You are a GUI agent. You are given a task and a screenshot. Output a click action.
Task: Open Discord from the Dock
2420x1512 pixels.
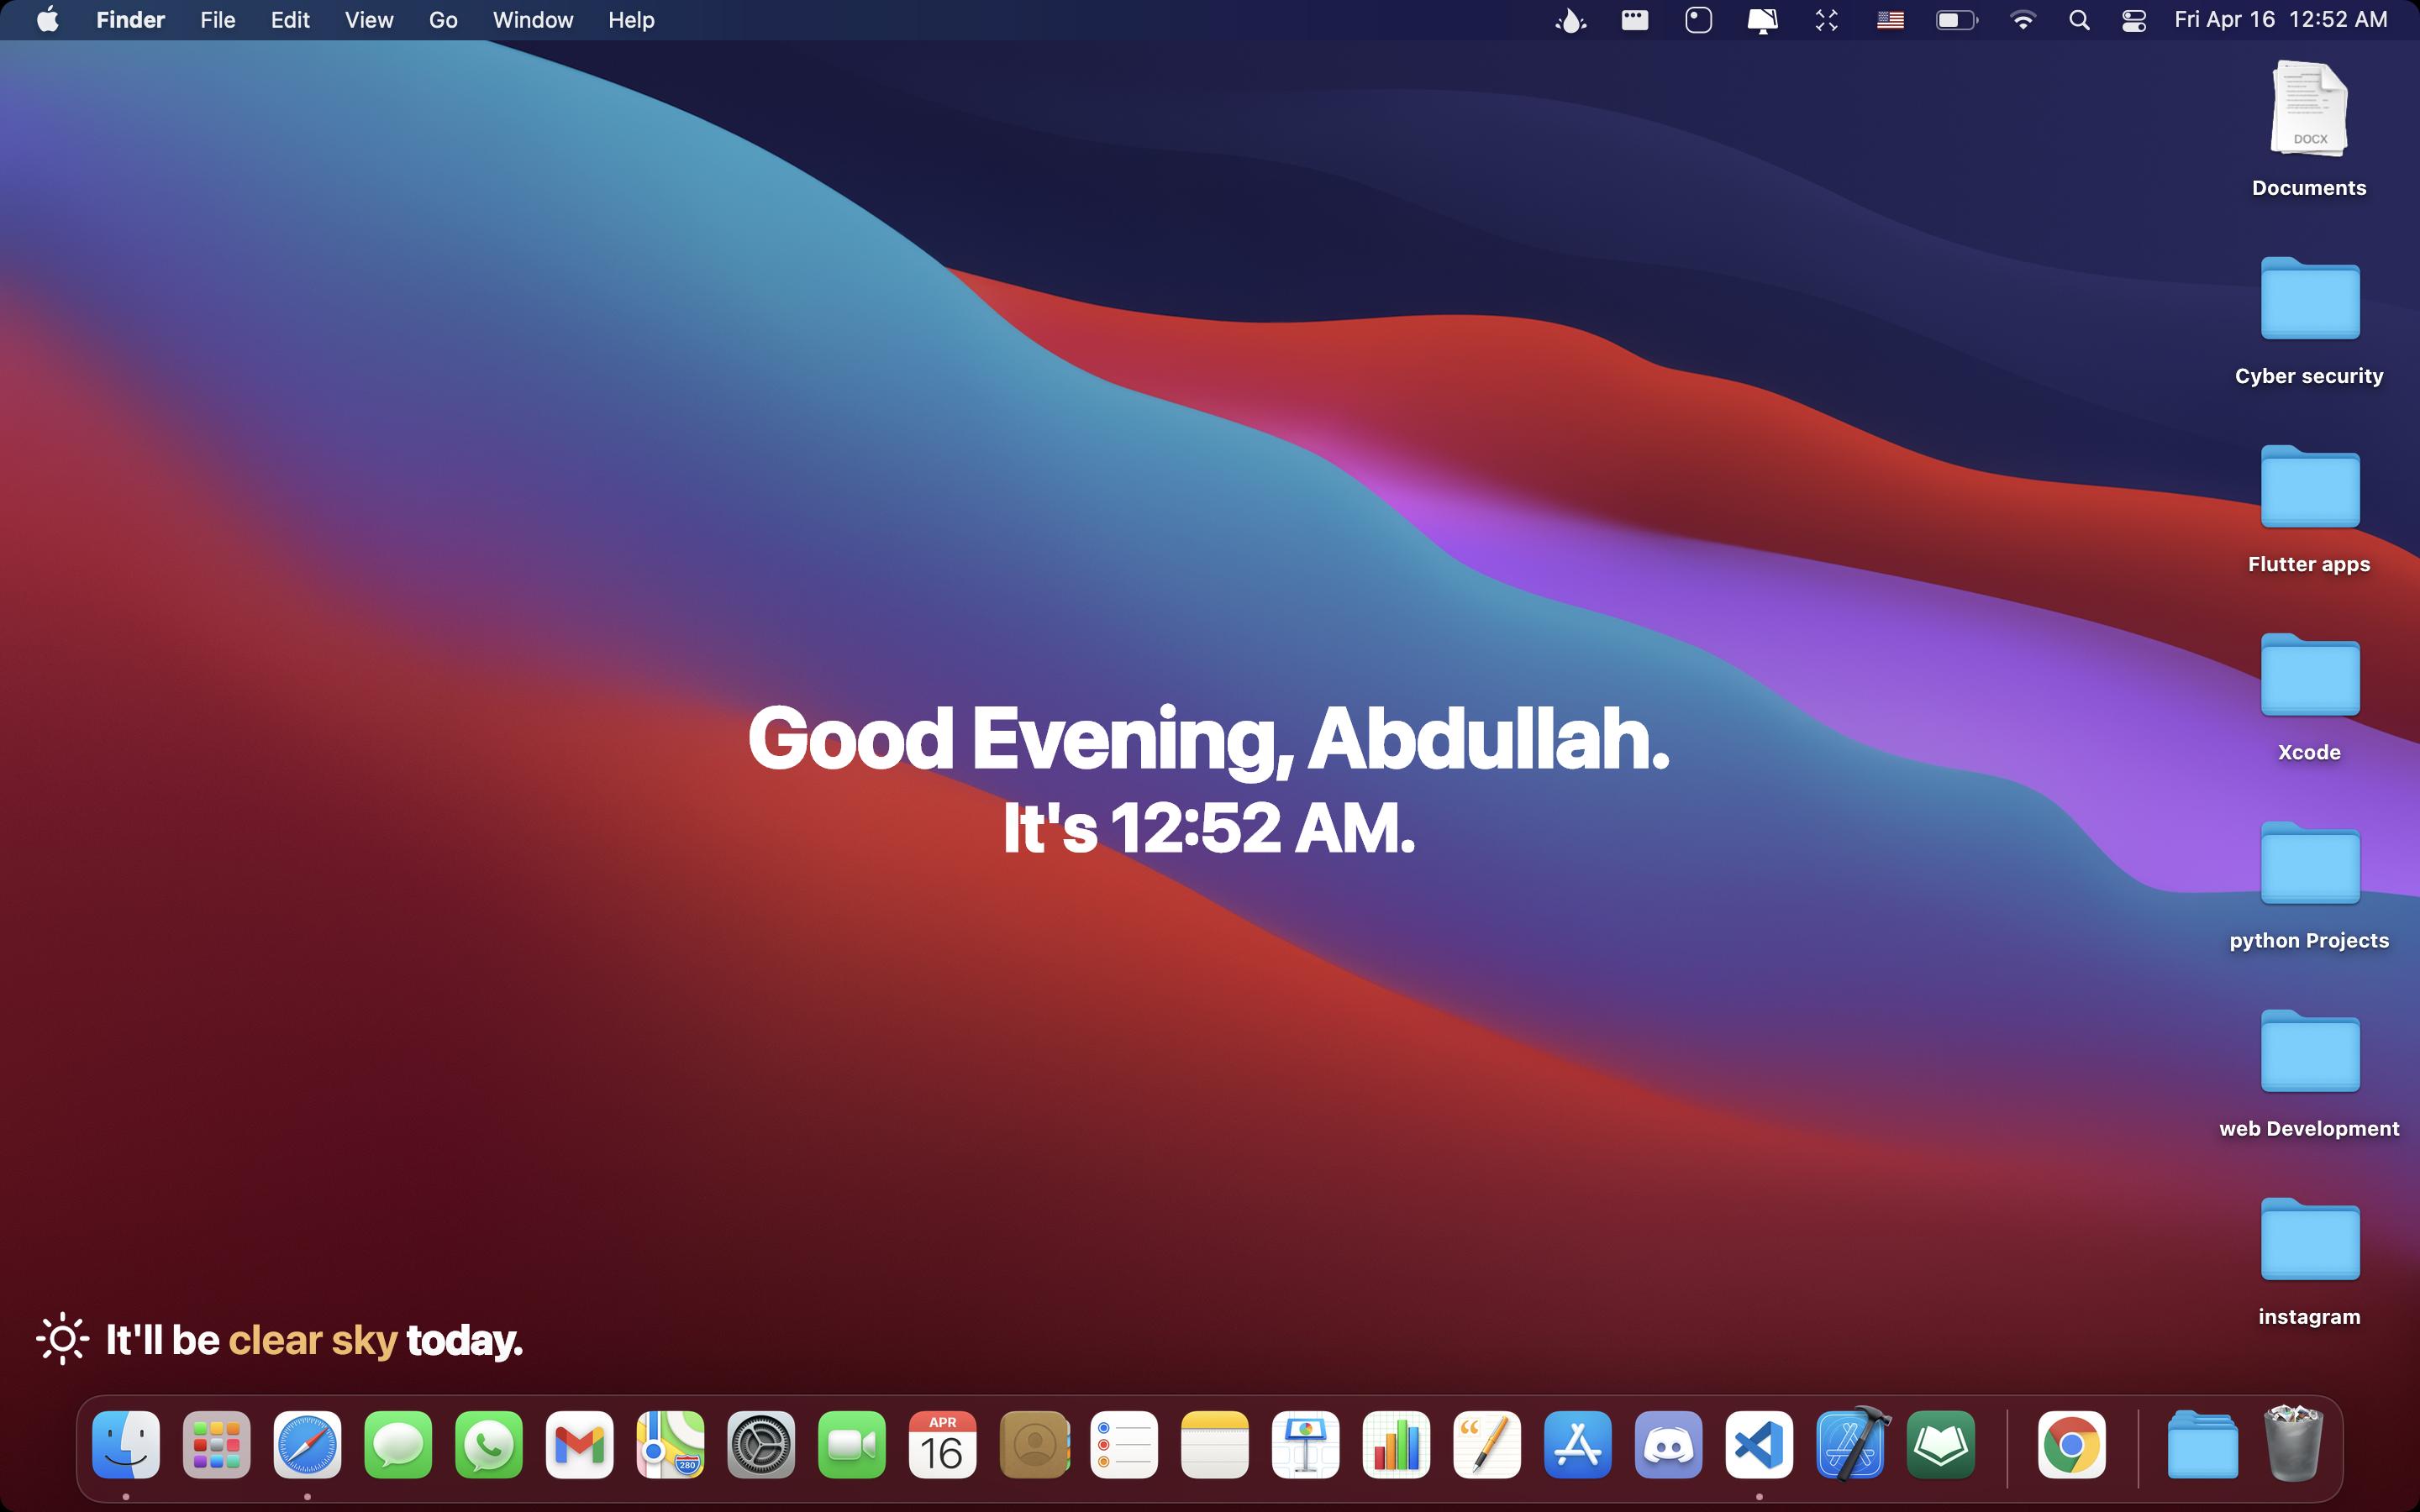coord(1668,1445)
